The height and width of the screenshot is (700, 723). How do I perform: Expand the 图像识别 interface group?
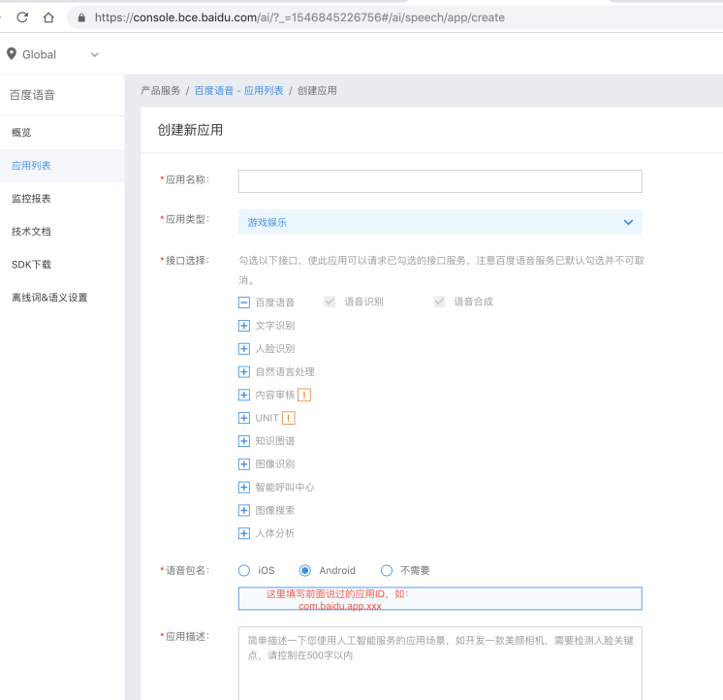click(244, 463)
